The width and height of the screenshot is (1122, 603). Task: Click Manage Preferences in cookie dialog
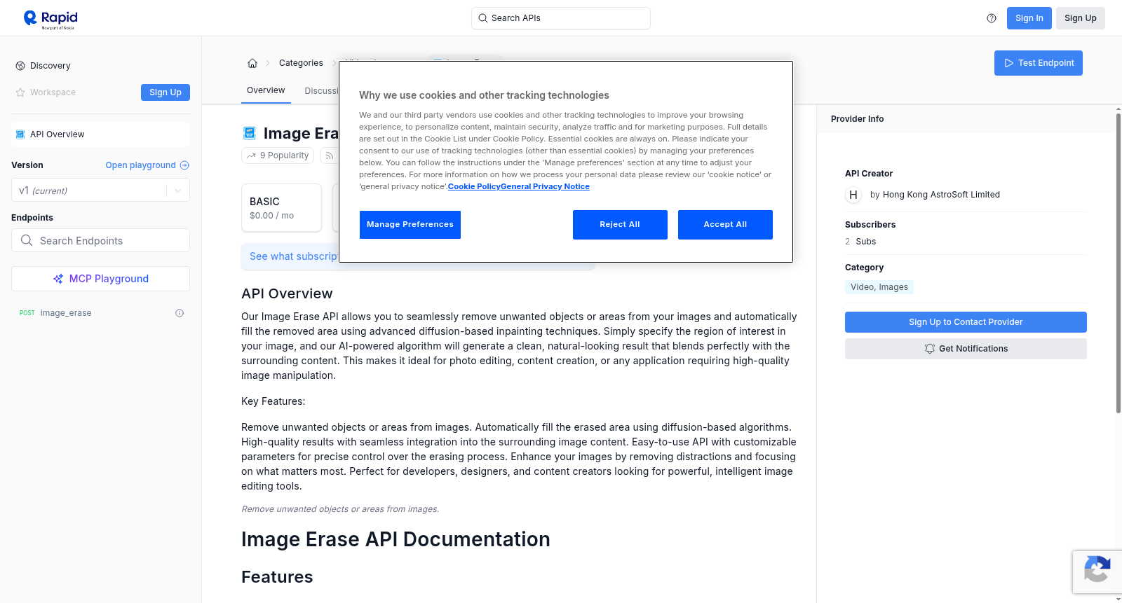tap(410, 225)
